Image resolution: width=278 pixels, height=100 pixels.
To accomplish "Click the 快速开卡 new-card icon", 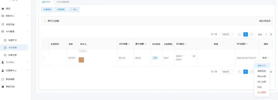I will tap(5, 40).
